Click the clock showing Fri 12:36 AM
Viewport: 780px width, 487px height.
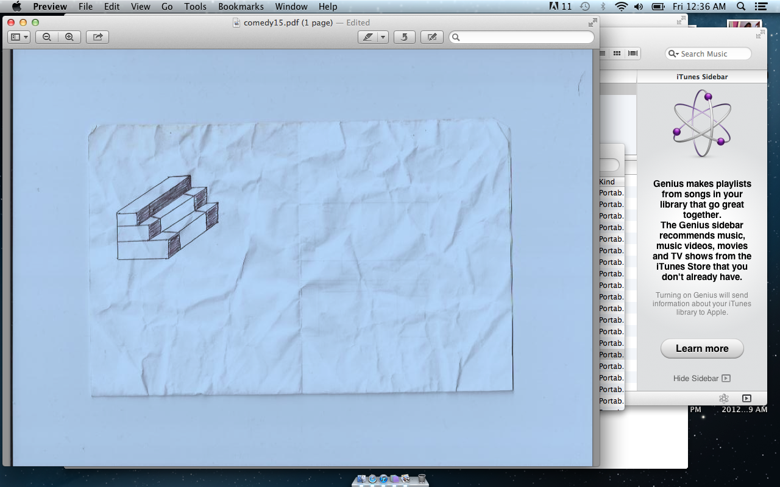pos(700,7)
